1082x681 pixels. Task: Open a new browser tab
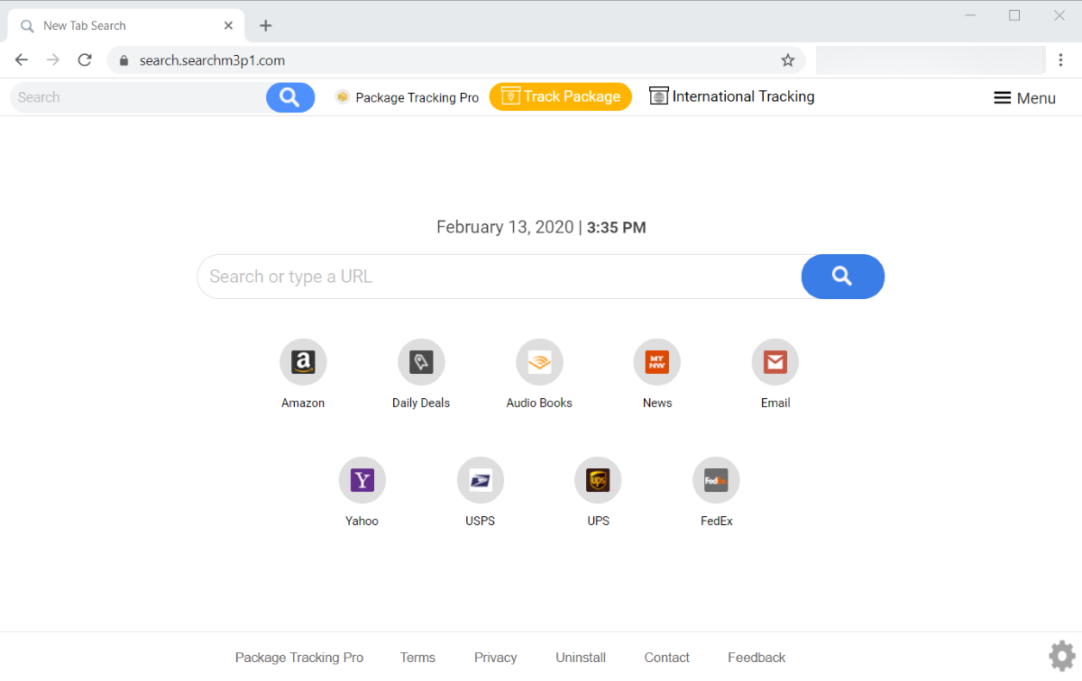pyautogui.click(x=265, y=25)
